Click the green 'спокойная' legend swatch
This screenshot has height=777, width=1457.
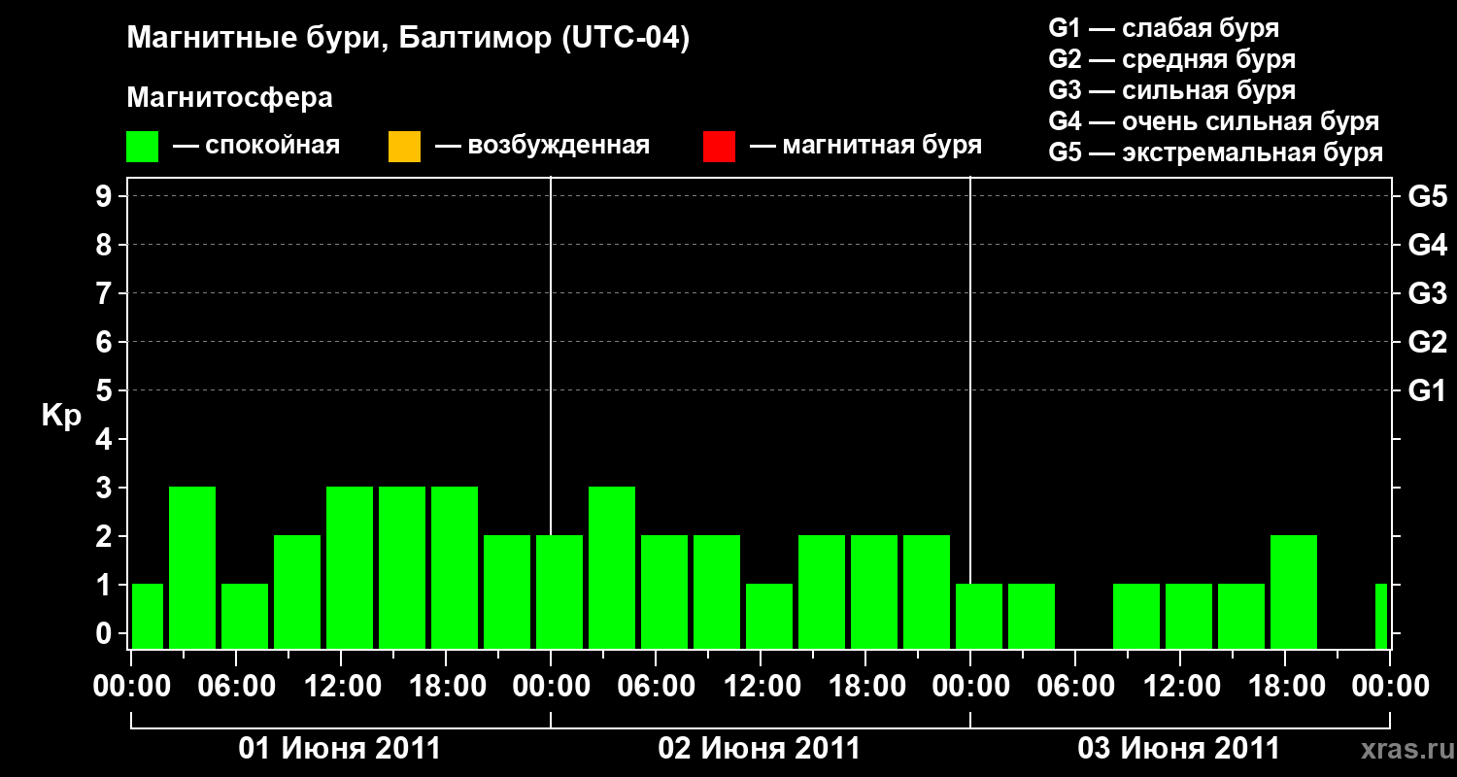pyautogui.click(x=143, y=147)
